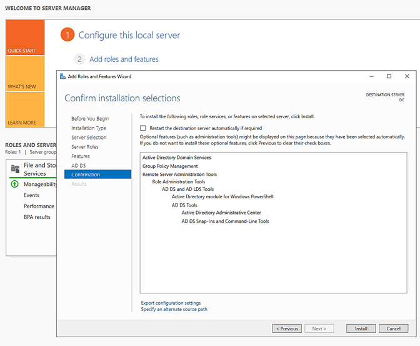Click the File and Storage Services icon
This screenshot has width=420, height=346.
(x=15, y=169)
